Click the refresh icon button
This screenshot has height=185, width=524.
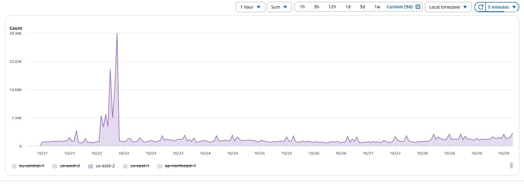[x=480, y=7]
